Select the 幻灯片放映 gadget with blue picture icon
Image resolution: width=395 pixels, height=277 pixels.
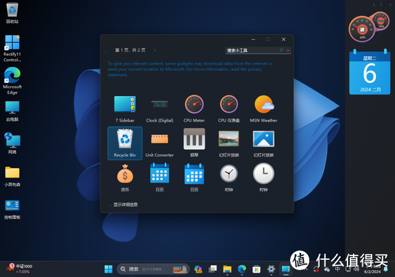tap(264, 143)
